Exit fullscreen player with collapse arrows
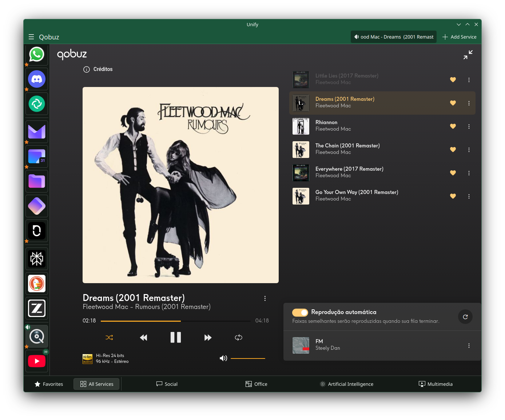The width and height of the screenshot is (505, 420). [468, 55]
